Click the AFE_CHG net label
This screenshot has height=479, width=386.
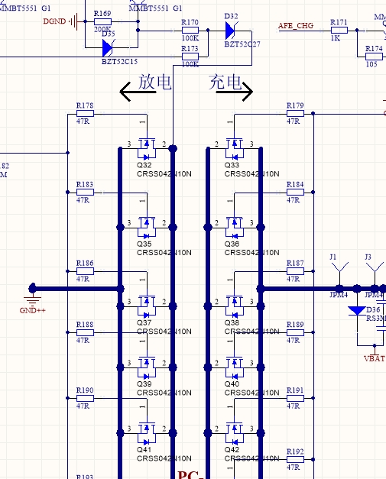(x=296, y=26)
